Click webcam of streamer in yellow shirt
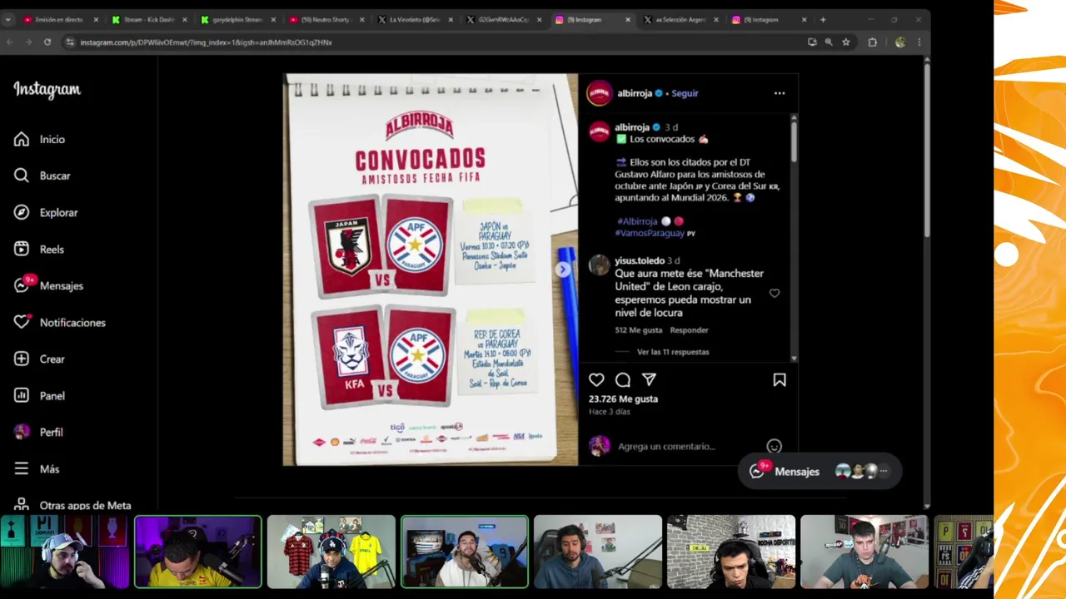 [x=198, y=552]
